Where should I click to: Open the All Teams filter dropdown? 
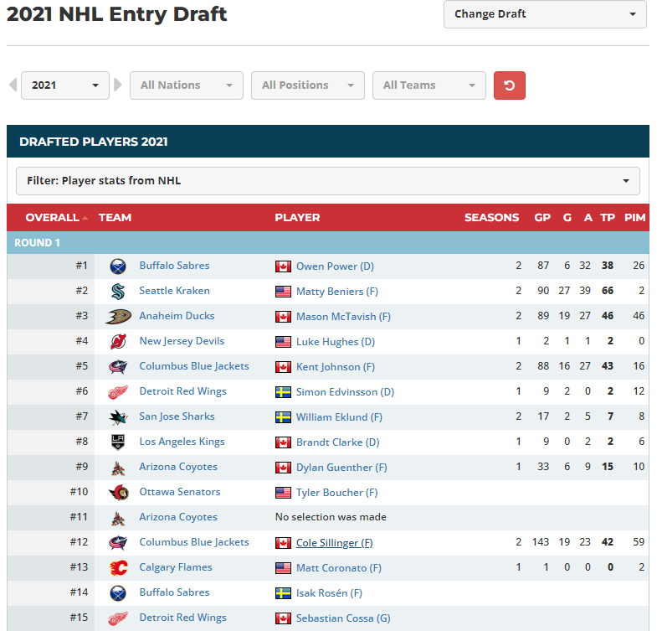(429, 85)
